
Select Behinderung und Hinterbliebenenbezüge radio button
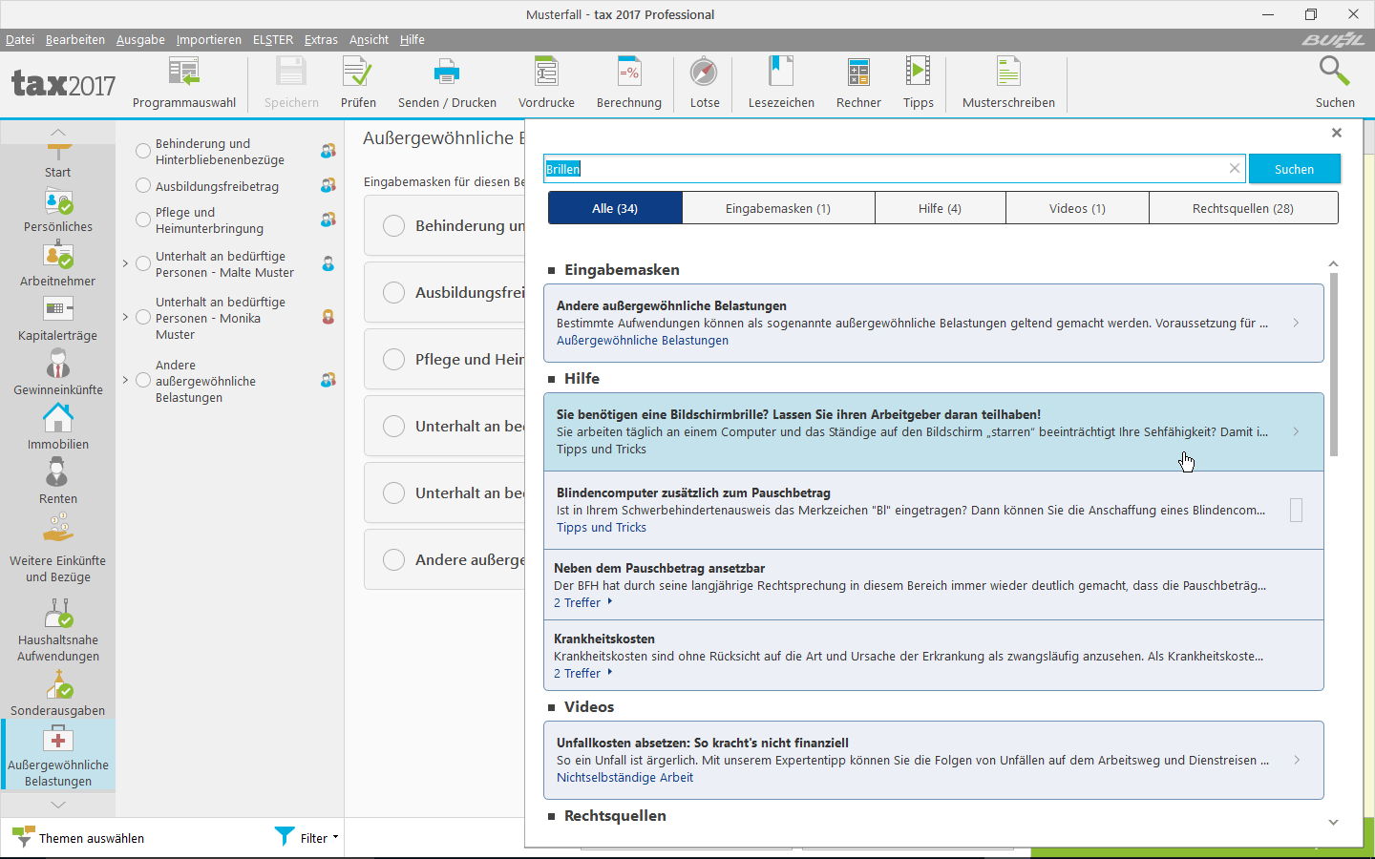(143, 152)
